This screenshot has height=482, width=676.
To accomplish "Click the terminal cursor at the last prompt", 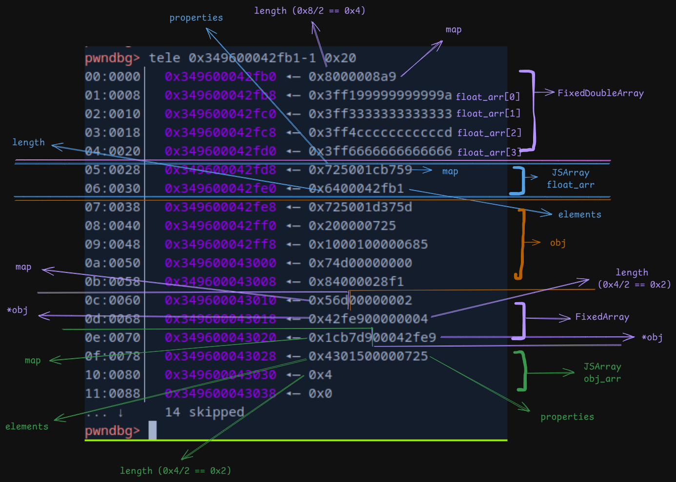I will pyautogui.click(x=153, y=430).
